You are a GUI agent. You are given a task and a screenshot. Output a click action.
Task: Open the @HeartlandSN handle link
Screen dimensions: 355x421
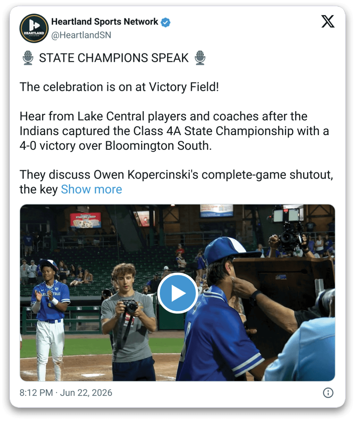pos(81,35)
